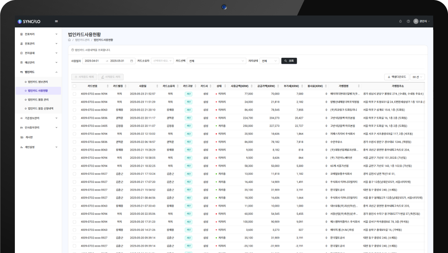Sort by 카드번호 column sort icon
This screenshot has height=253, width=448.
108,86
